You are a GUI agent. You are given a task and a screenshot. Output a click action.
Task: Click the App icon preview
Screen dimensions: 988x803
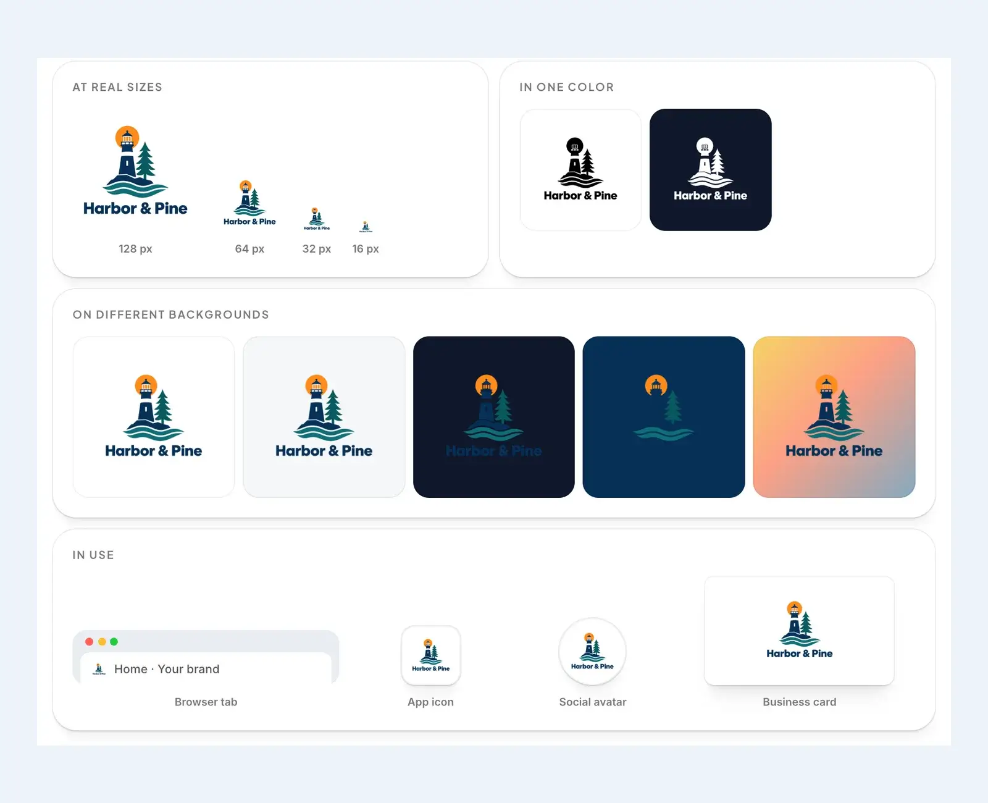[431, 655]
